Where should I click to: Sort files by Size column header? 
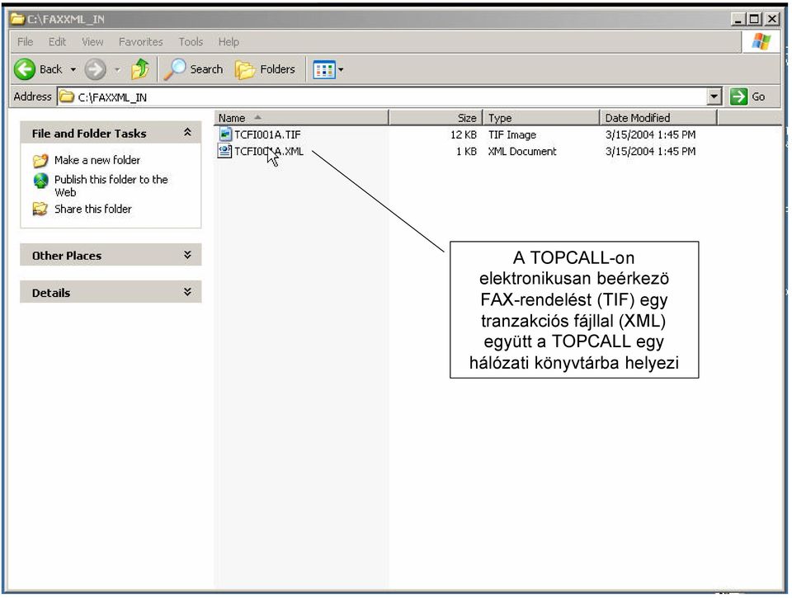[436, 118]
